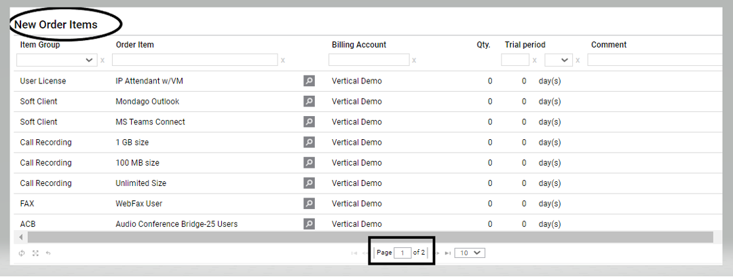The height and width of the screenshot is (277, 733).
Task: Sort by the Billing Account column header
Action: point(359,45)
